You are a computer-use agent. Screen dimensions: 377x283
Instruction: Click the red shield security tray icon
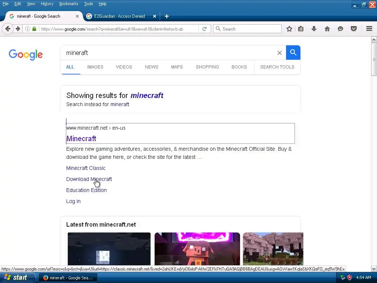pos(350,277)
